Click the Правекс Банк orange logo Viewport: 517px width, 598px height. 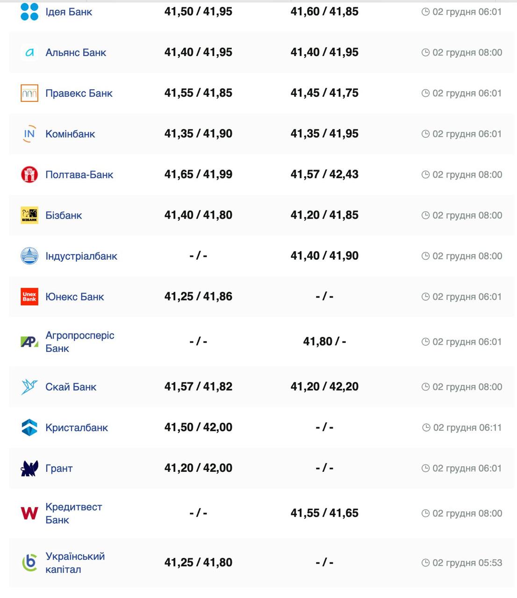29,93
